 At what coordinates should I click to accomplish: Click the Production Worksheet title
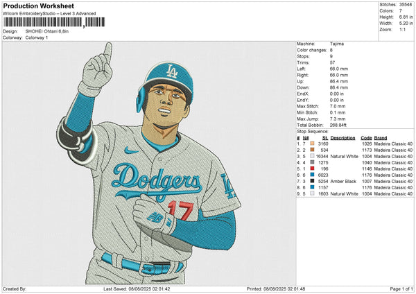[37, 6]
